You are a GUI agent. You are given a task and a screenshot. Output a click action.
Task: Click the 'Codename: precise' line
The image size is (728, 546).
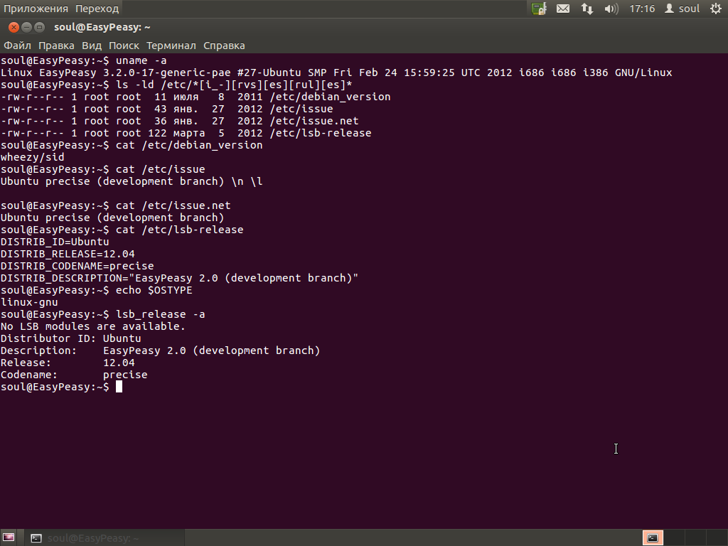74,375
